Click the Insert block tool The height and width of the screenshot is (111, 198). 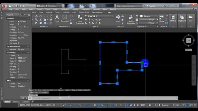pos(118,18)
